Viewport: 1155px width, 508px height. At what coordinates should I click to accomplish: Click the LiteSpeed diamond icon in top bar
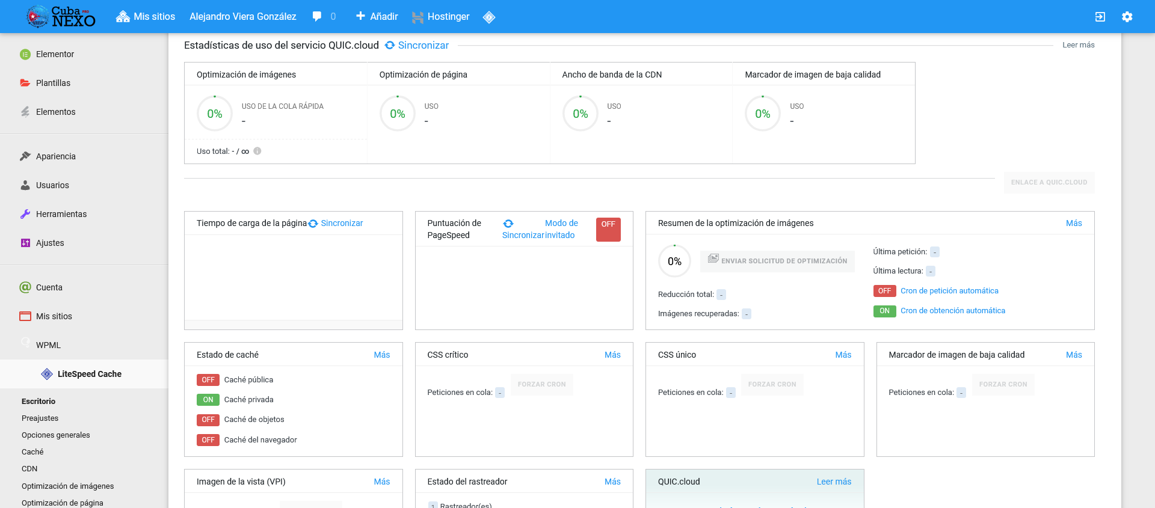(x=489, y=17)
